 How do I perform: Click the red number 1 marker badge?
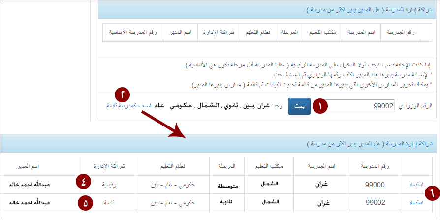pos(320,106)
